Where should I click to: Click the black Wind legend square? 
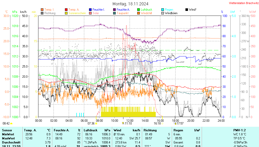187,10
